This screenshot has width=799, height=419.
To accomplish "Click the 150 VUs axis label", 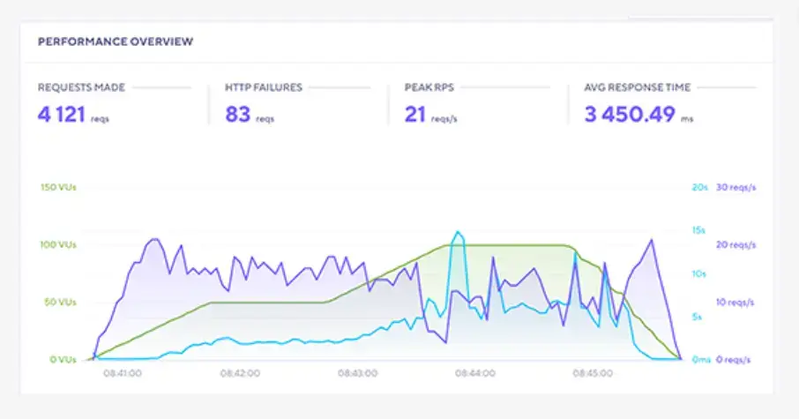I will click(x=60, y=187).
